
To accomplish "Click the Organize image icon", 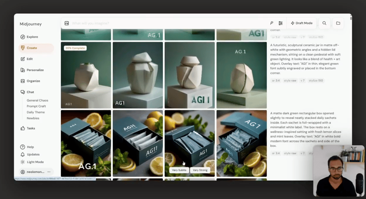I will click(23, 81).
